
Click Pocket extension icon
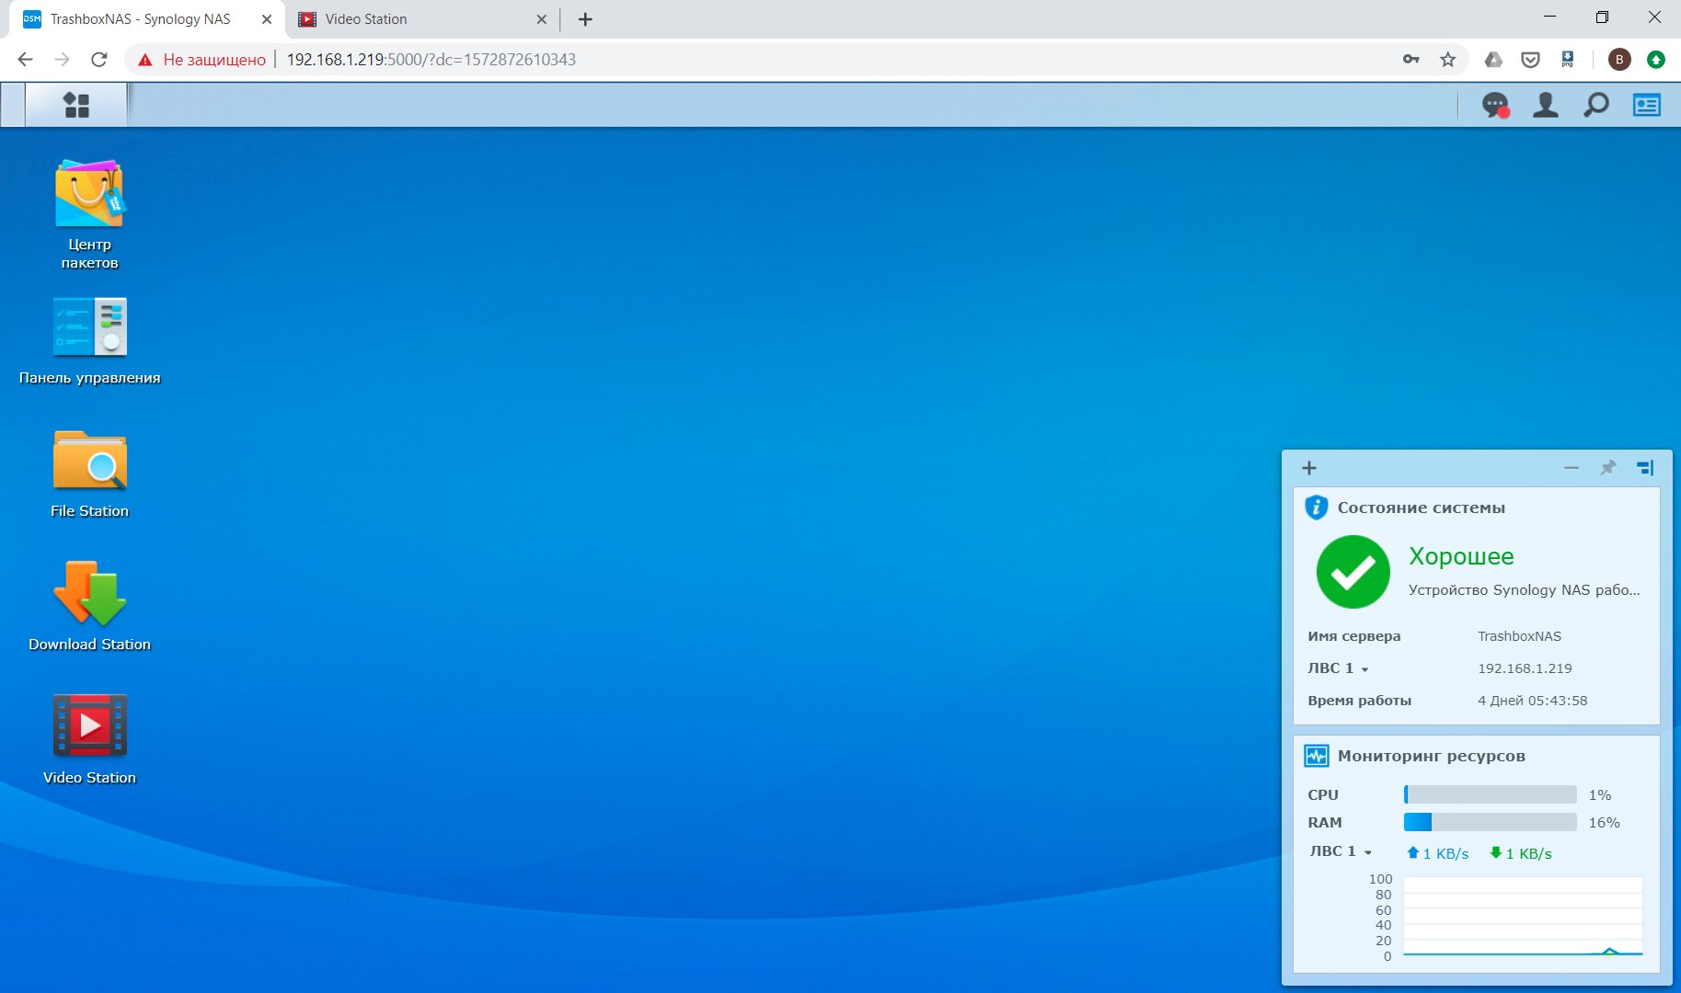coord(1530,60)
